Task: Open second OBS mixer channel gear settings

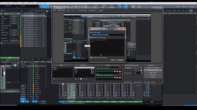Action: (120, 78)
